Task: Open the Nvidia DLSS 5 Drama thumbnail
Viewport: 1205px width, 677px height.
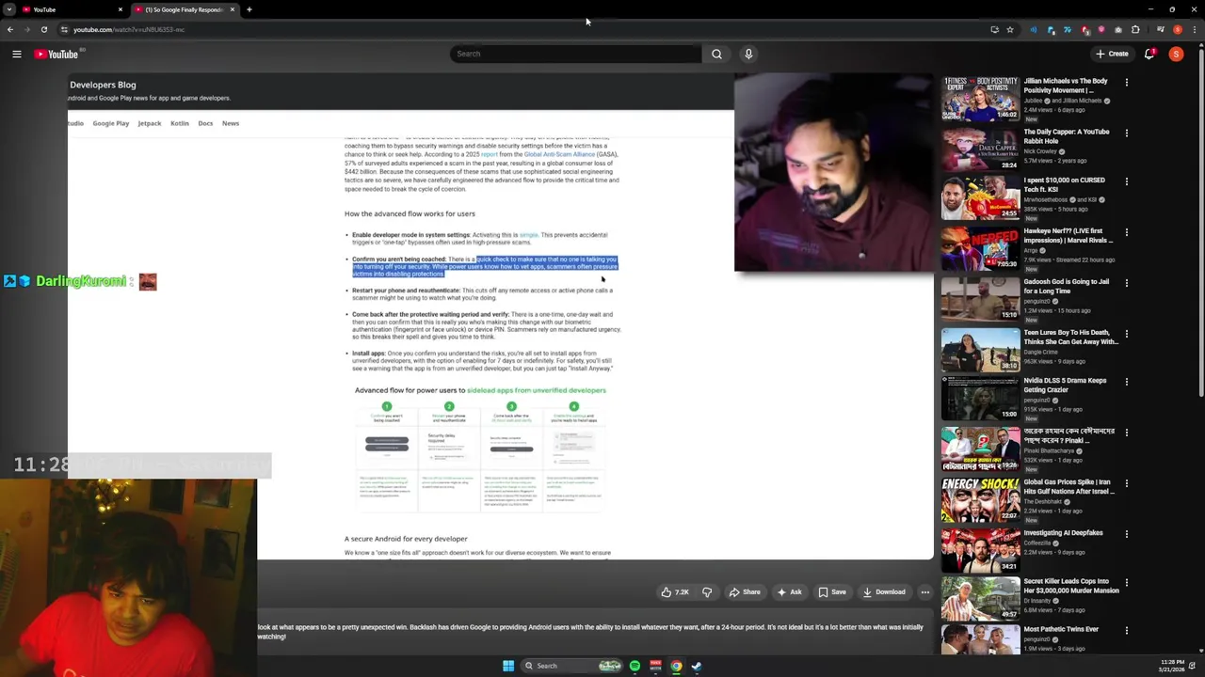Action: tap(980, 398)
